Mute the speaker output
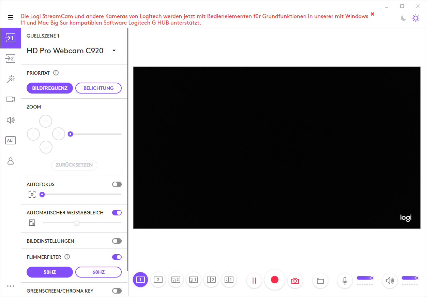 [390, 280]
